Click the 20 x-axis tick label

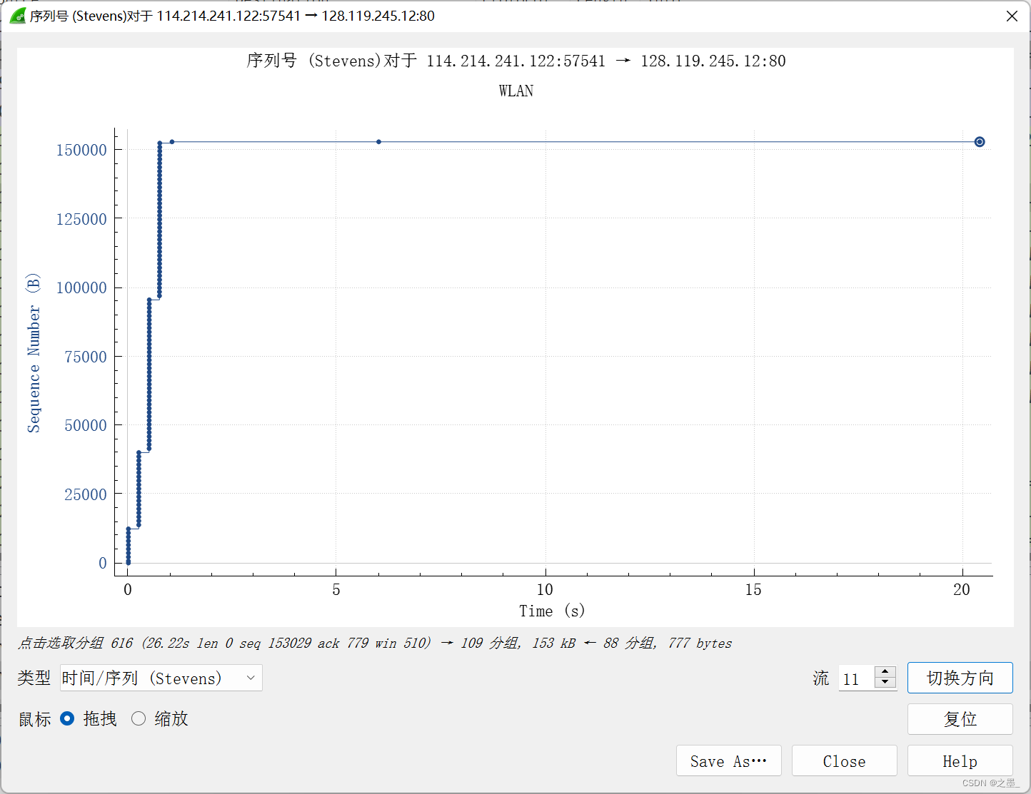962,589
